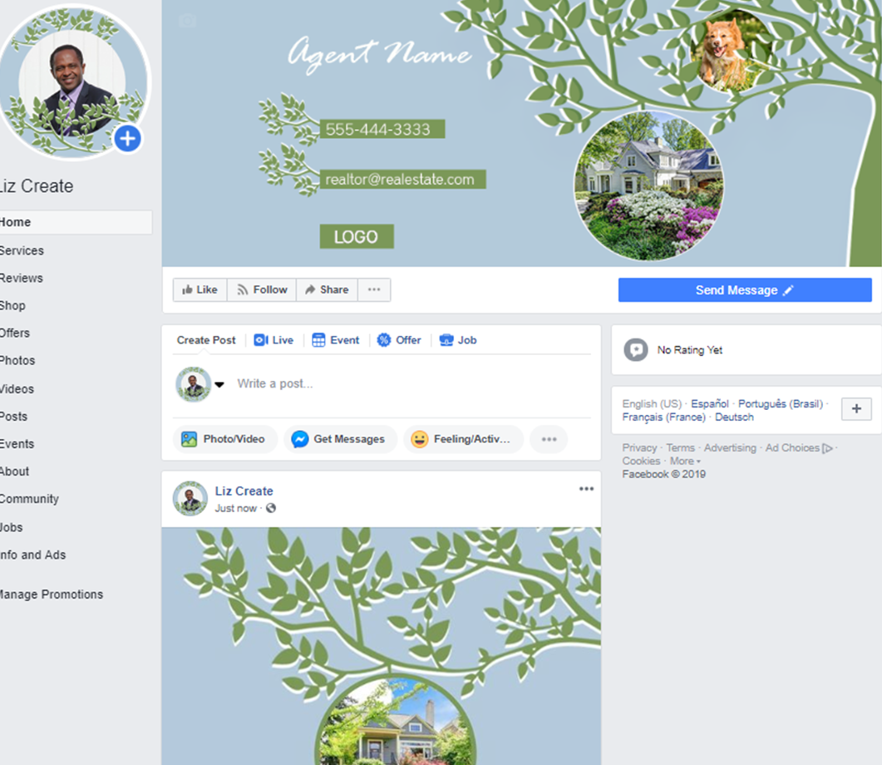
Task: Create an Event post
Action: [x=336, y=340]
